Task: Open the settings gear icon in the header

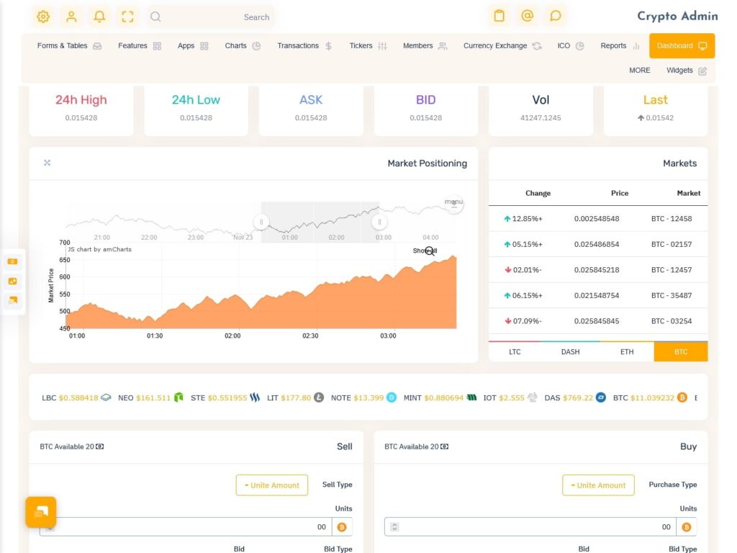Action: [42, 17]
